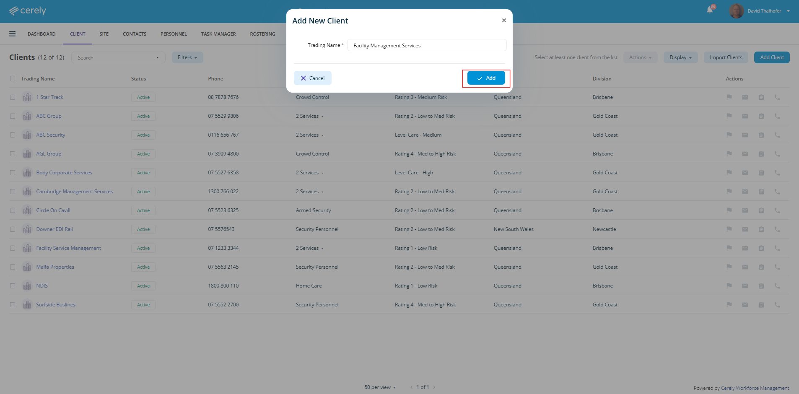This screenshot has width=799, height=394.
Task: Open the Facility Service Management client
Action: [68, 248]
